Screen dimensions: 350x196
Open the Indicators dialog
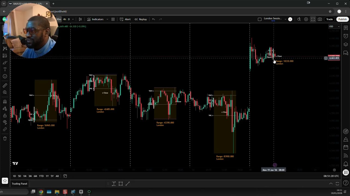point(95,19)
